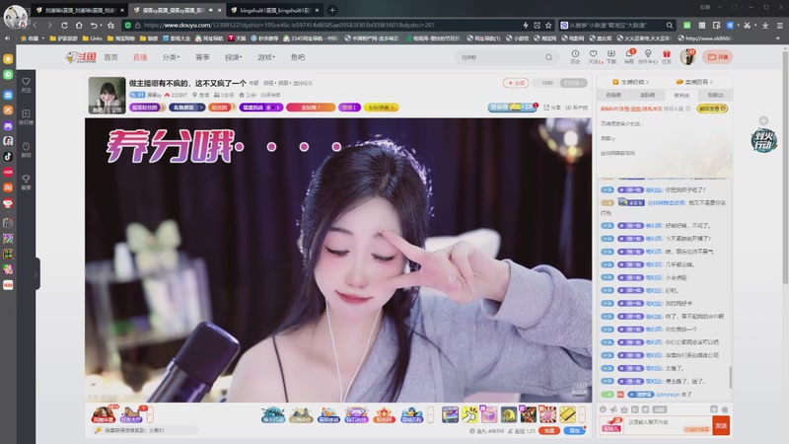
Task: Switch to the first browser tab
Action: pyautogui.click(x=80, y=10)
